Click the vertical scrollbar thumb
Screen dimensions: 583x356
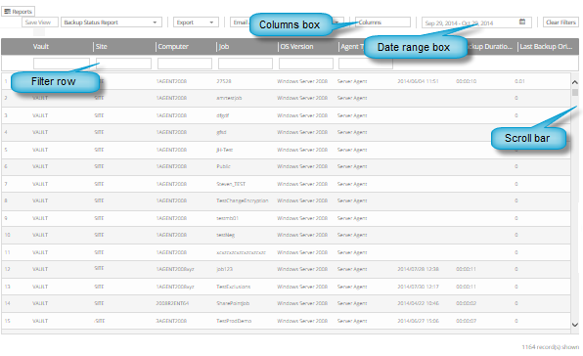click(x=575, y=92)
